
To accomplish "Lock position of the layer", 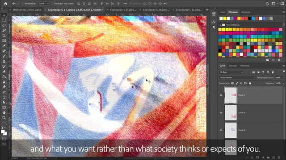I will click(241, 83).
